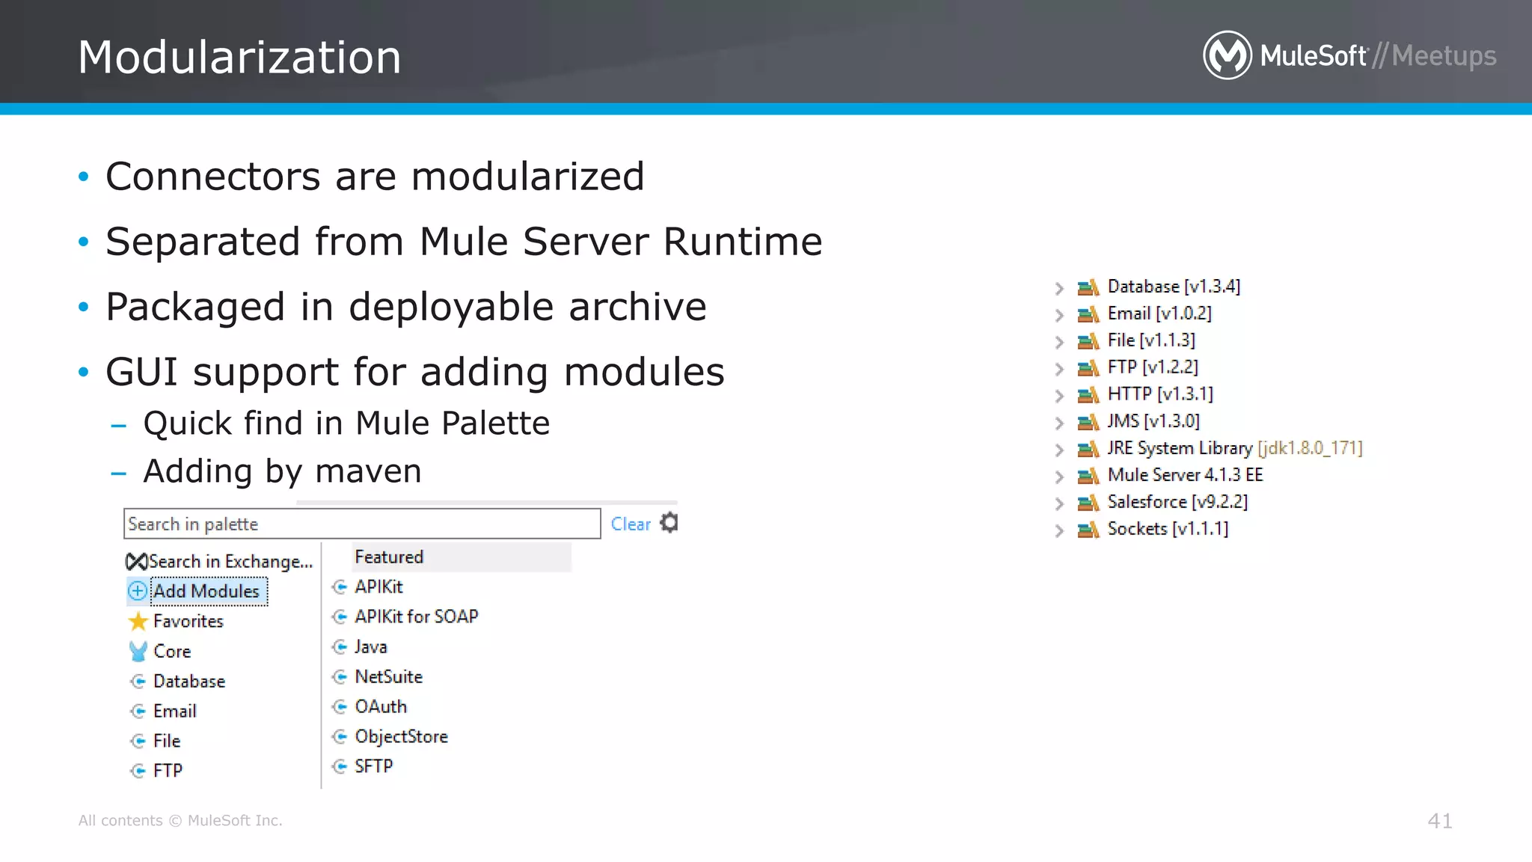Click the Database [v1.3.4] label
1532x862 pixels.
pyautogui.click(x=1174, y=287)
